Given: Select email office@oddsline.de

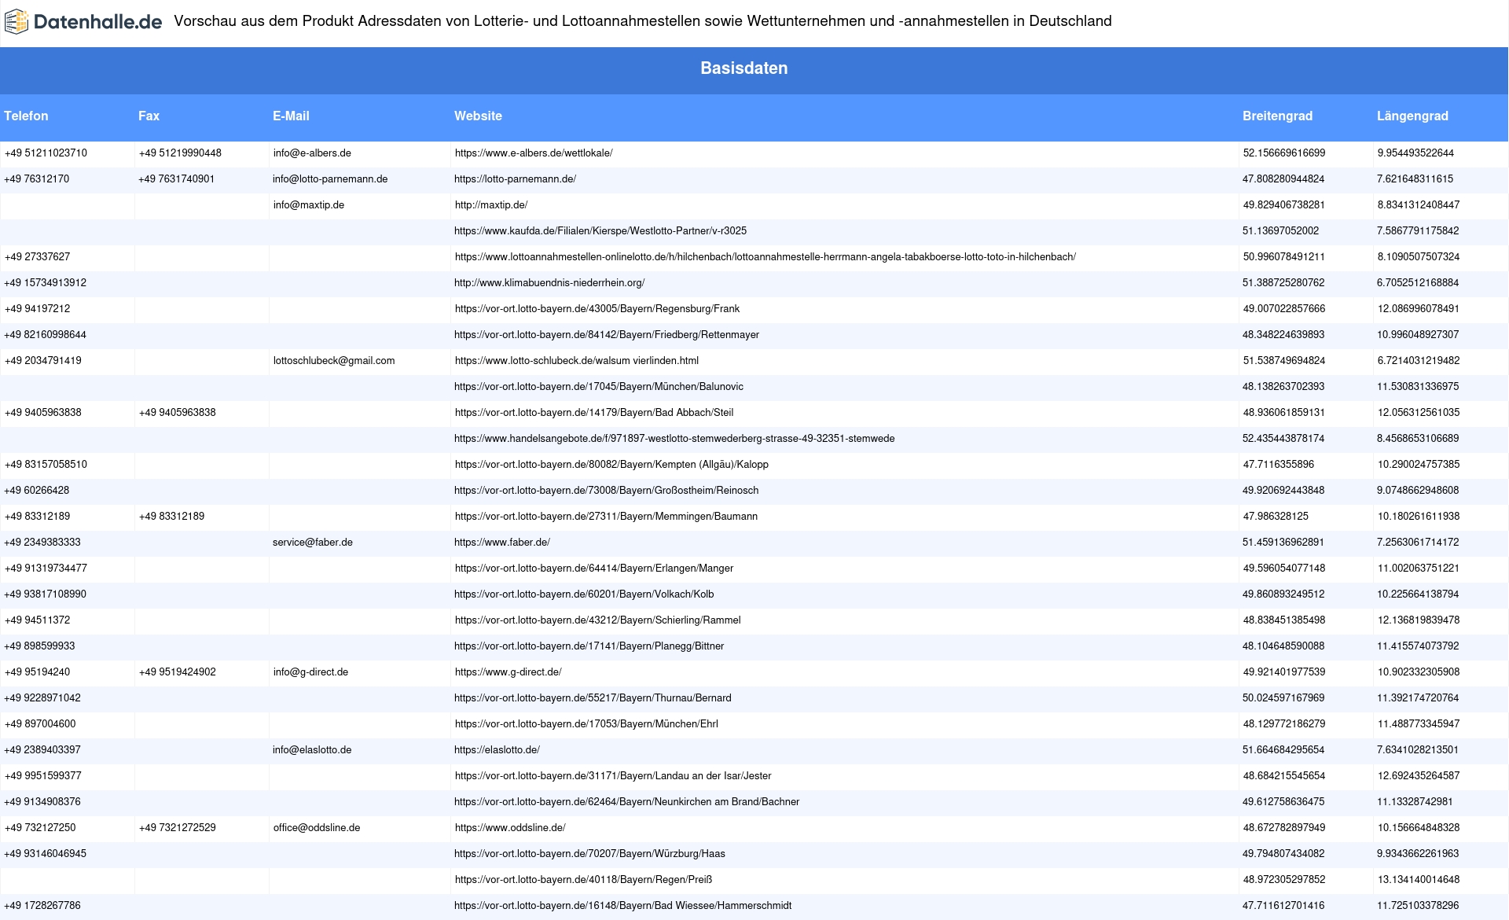Looking at the screenshot, I should pyautogui.click(x=317, y=828).
